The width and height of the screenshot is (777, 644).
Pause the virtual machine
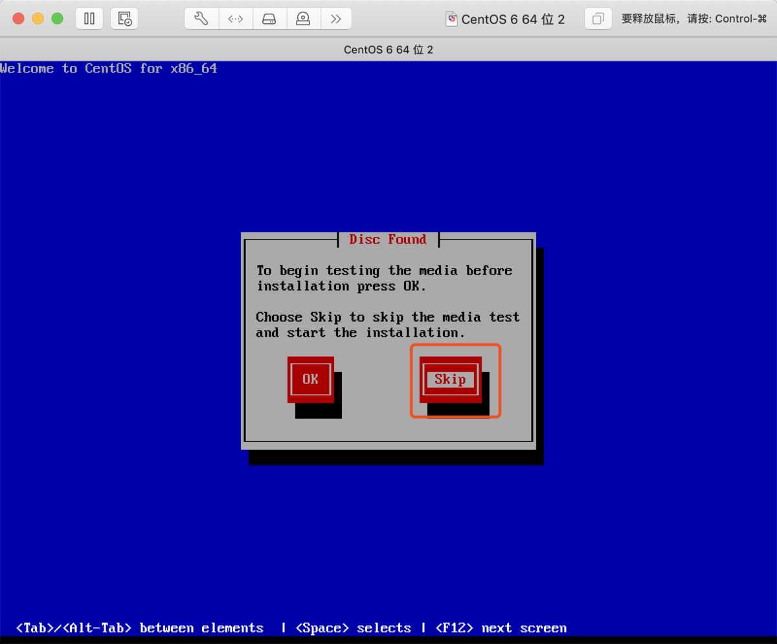click(x=89, y=19)
